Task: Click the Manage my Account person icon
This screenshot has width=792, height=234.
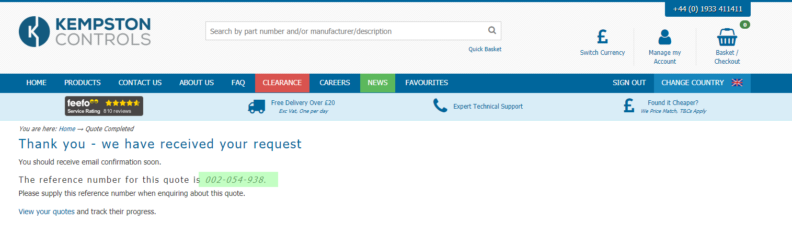Action: 664,37
